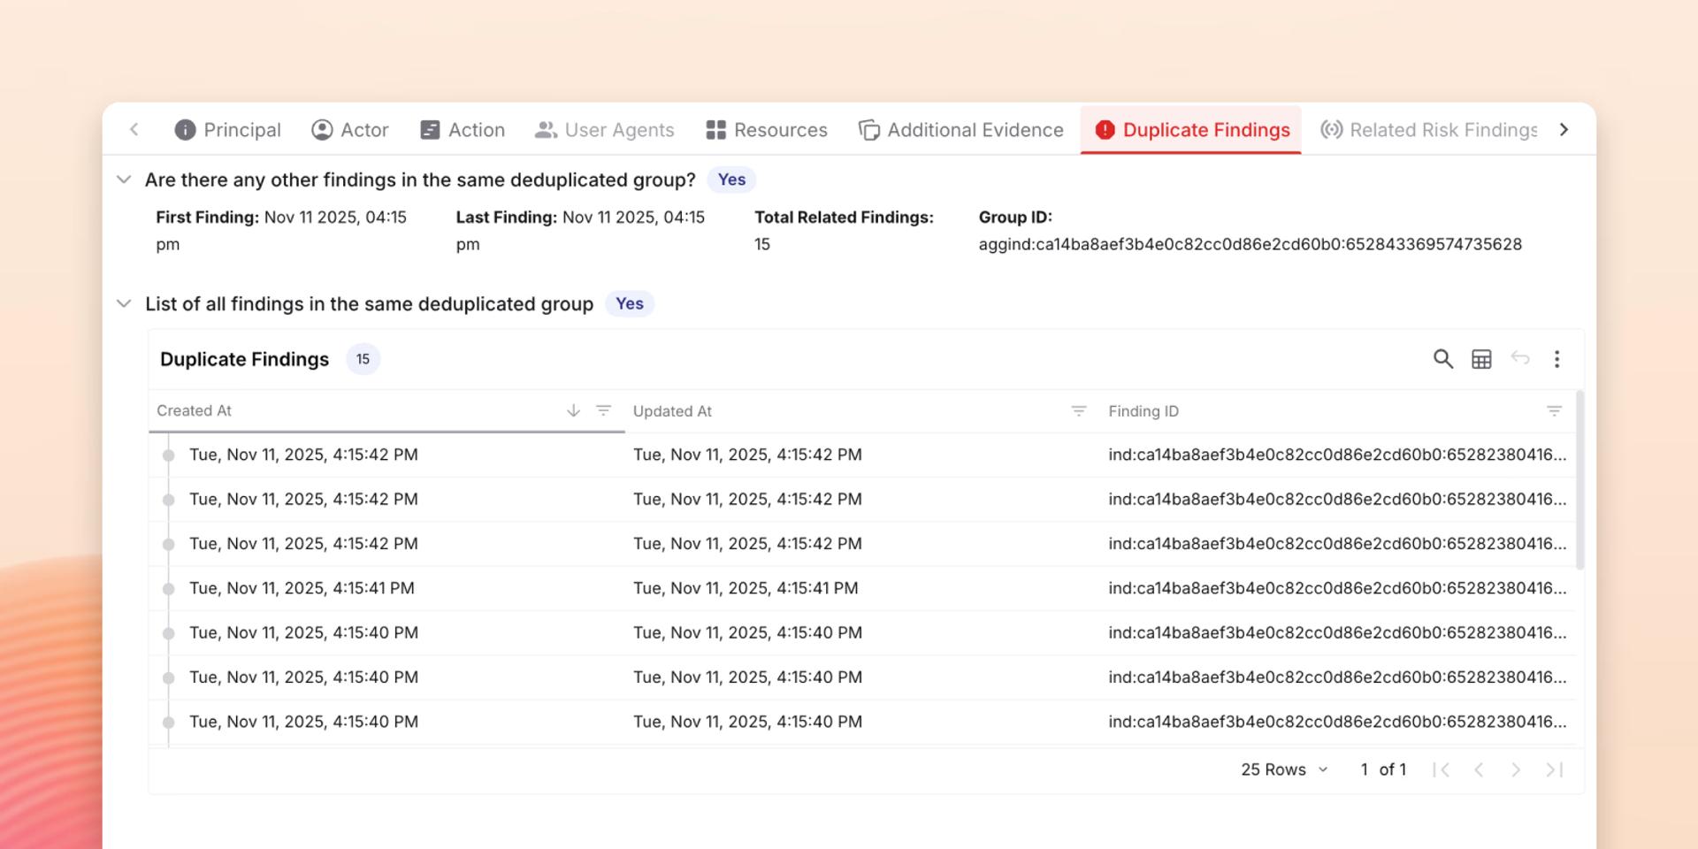Click the Updated At column header
The height and width of the screenshot is (849, 1698).
[672, 411]
